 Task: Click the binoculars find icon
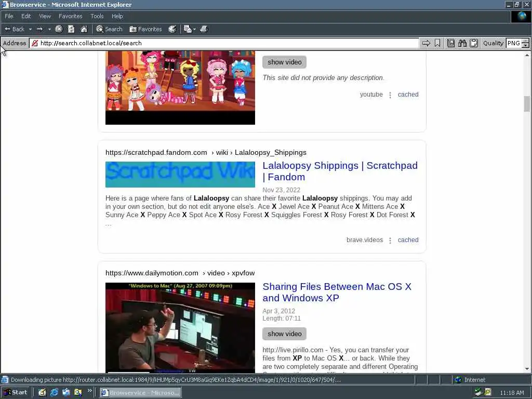click(x=462, y=43)
